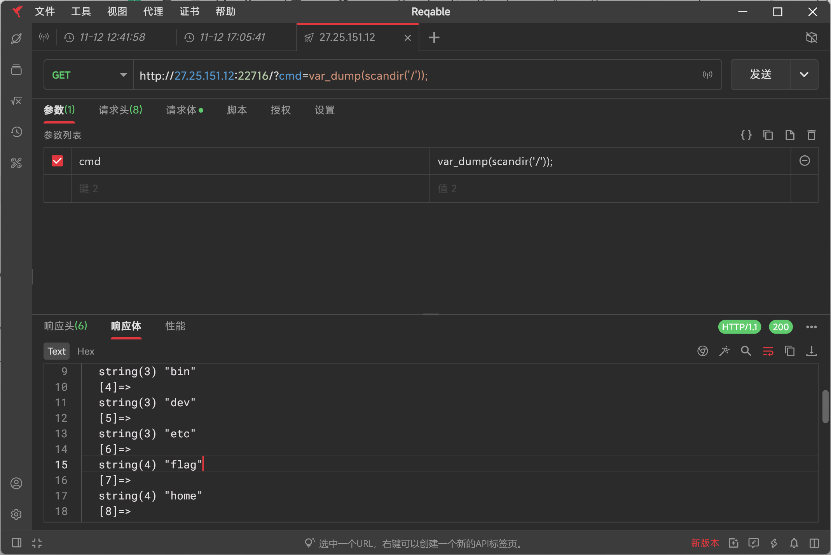Open the response more options menu

click(811, 327)
